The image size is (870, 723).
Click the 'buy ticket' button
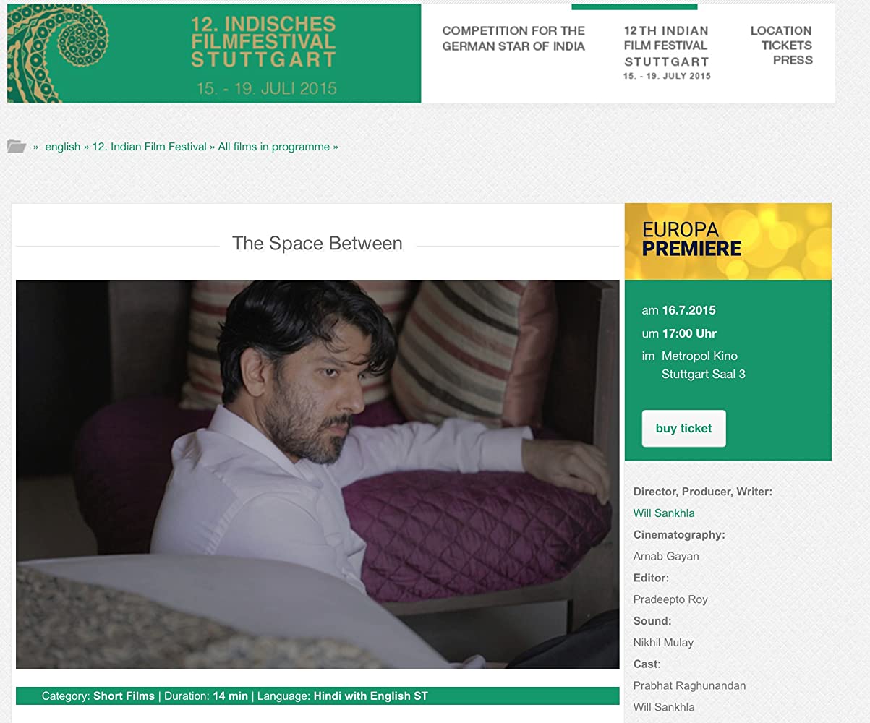coord(683,429)
